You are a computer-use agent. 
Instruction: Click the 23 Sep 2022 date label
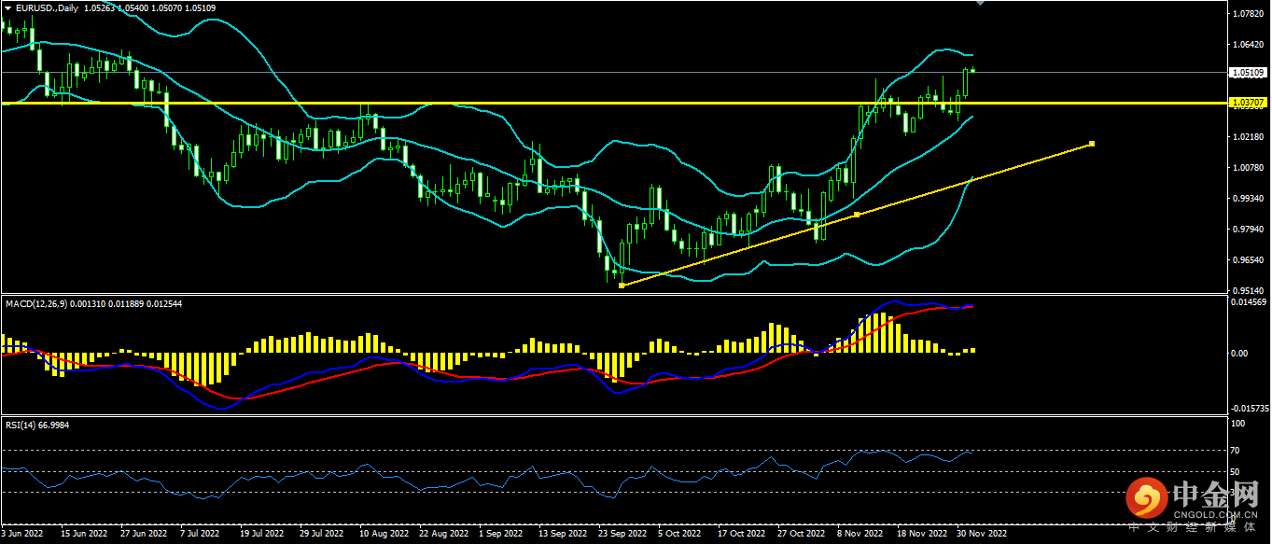click(622, 535)
